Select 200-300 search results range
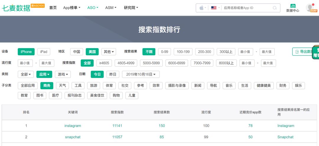The image size is (319, 146). 205,52
